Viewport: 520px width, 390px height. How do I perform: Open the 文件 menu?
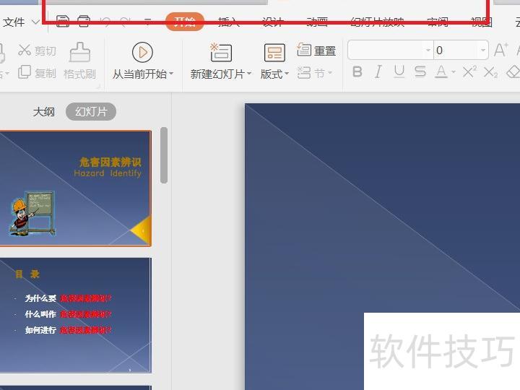(14, 22)
